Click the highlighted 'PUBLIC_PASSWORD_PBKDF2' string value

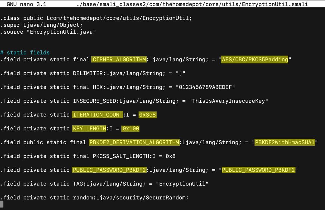[258, 170]
